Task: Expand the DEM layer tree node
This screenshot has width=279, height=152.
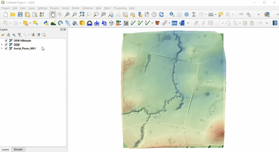Action: tap(2, 45)
